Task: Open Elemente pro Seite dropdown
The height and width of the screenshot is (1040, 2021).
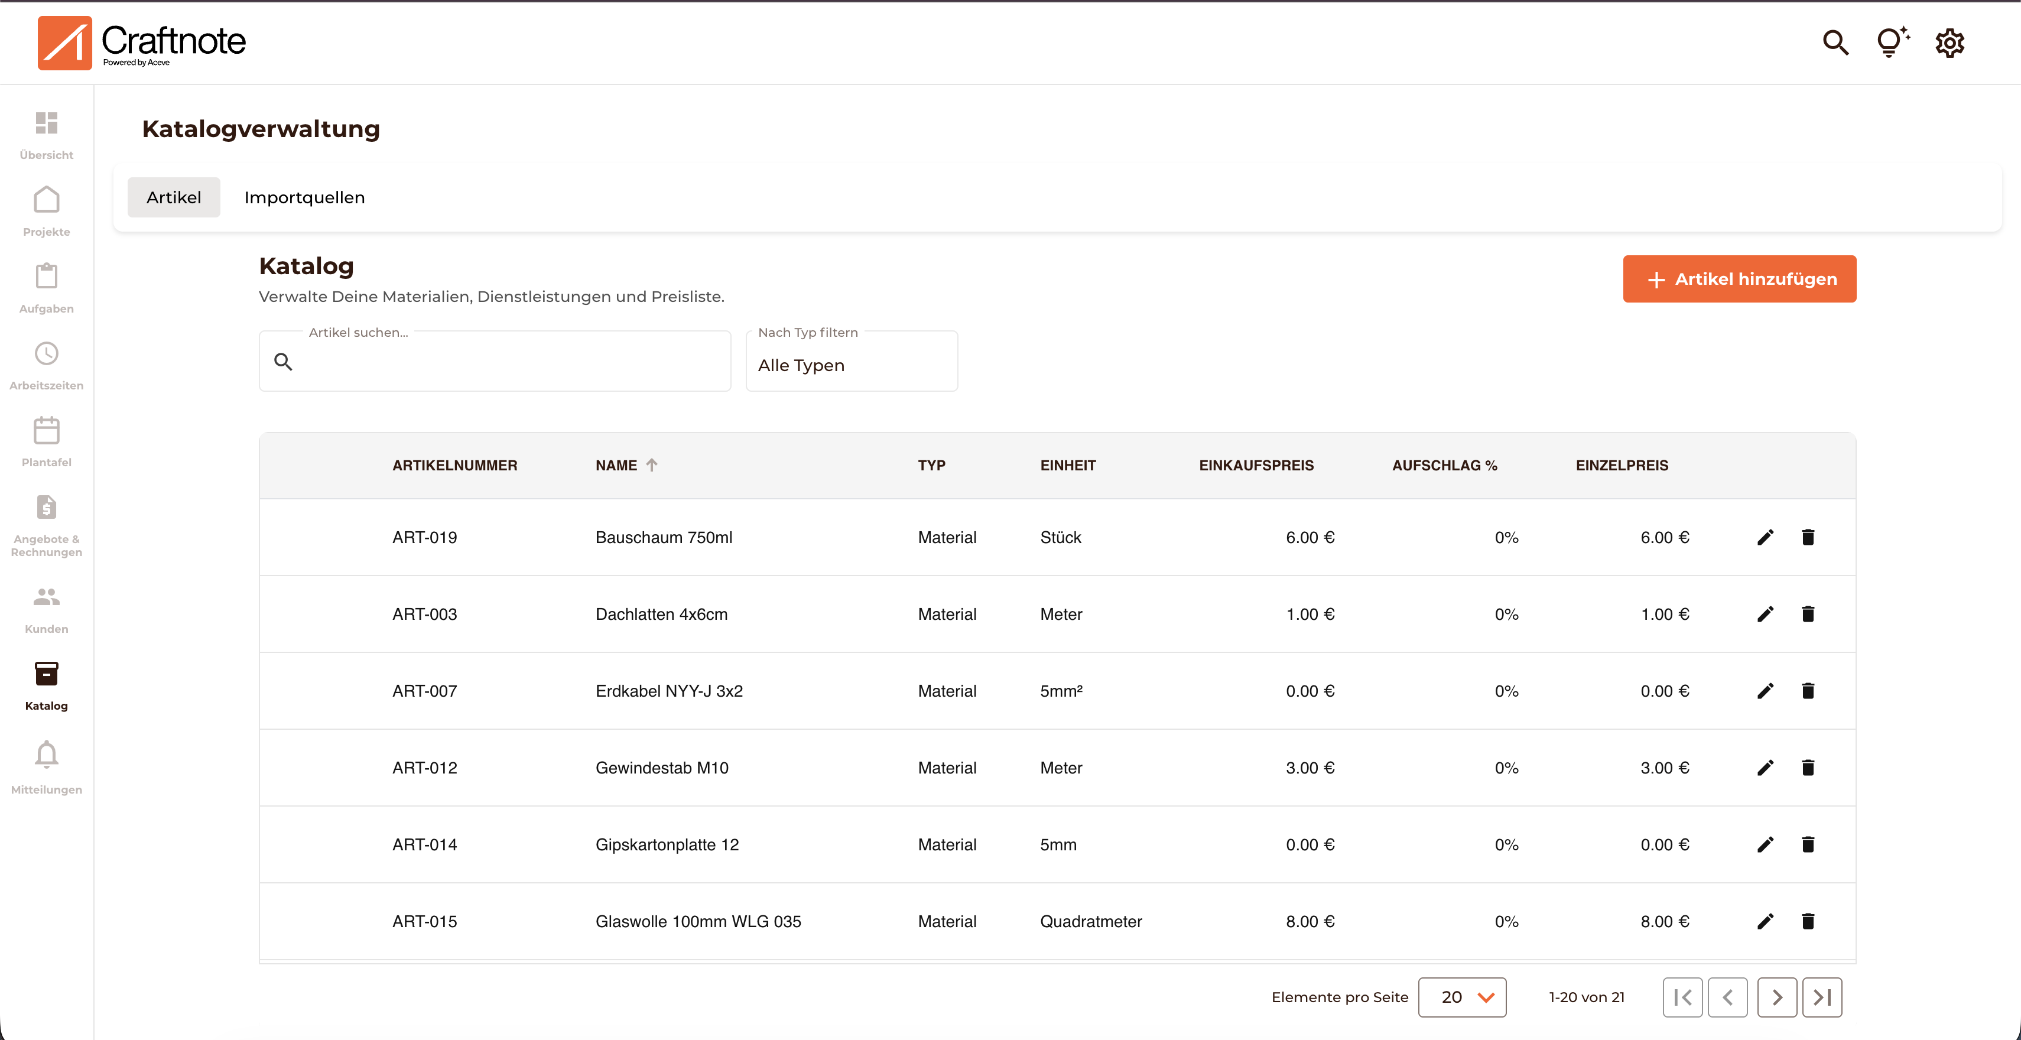Action: 1461,997
